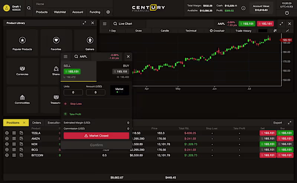
Task: Open the Products menu
Action: pos(42,12)
